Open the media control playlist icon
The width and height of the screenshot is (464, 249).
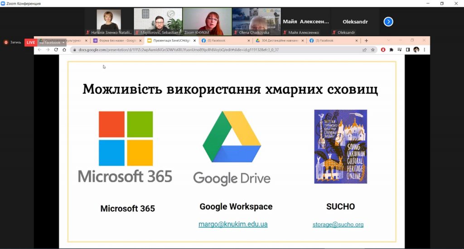point(400,50)
